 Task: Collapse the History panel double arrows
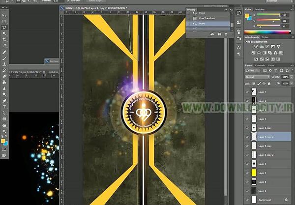226,10
